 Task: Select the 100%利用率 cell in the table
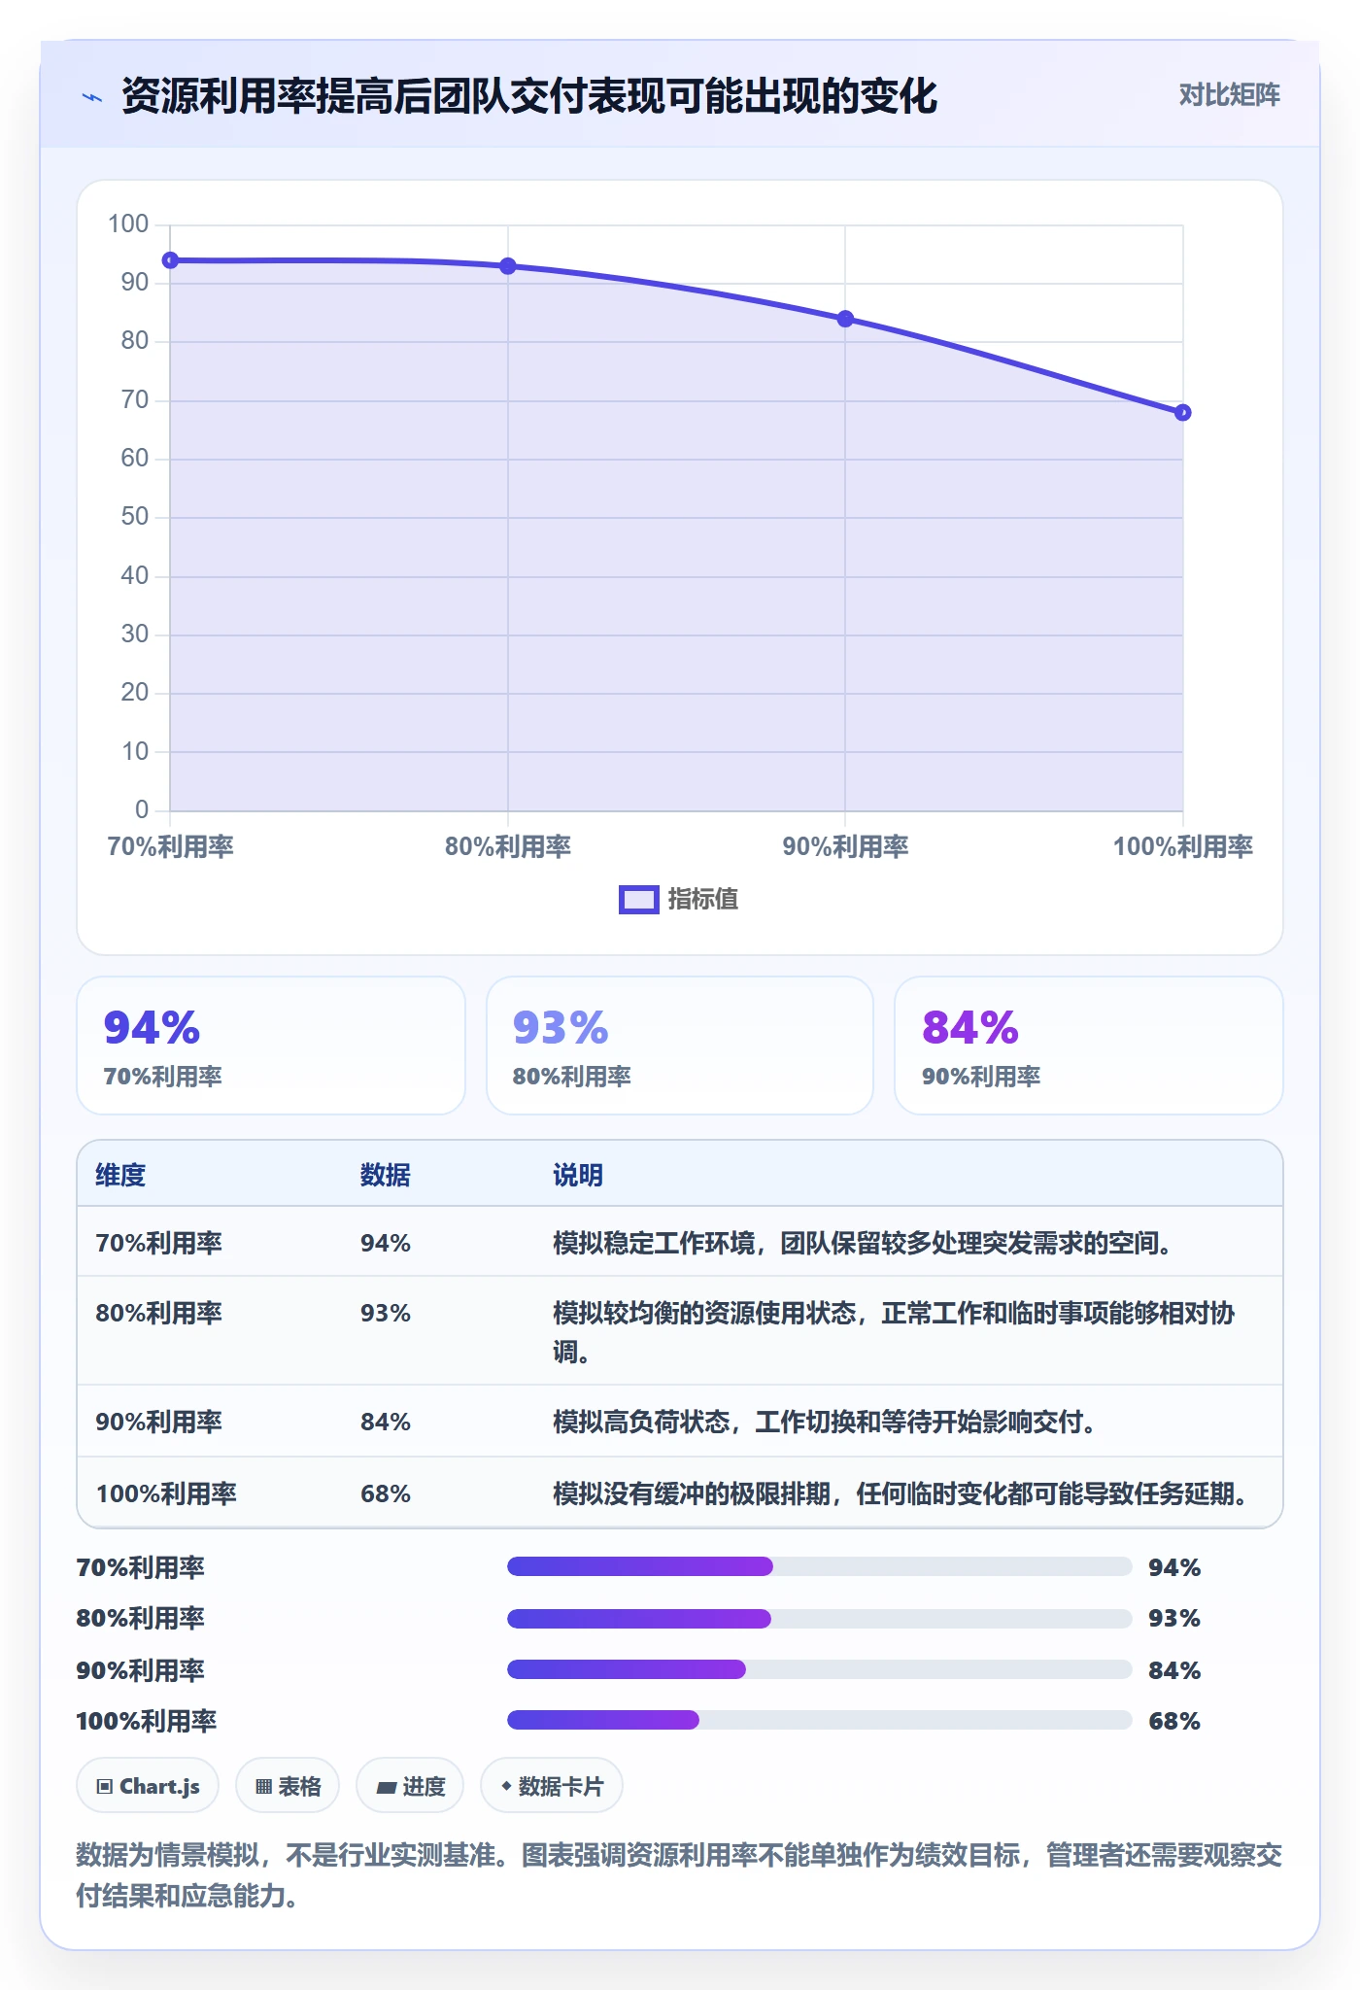pos(166,1493)
